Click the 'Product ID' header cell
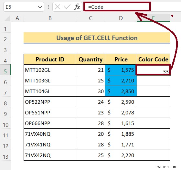This screenshot has height=170, width=181. [x=50, y=59]
